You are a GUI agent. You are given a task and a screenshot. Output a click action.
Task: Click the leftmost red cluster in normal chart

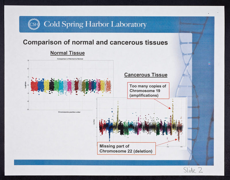point(34,85)
